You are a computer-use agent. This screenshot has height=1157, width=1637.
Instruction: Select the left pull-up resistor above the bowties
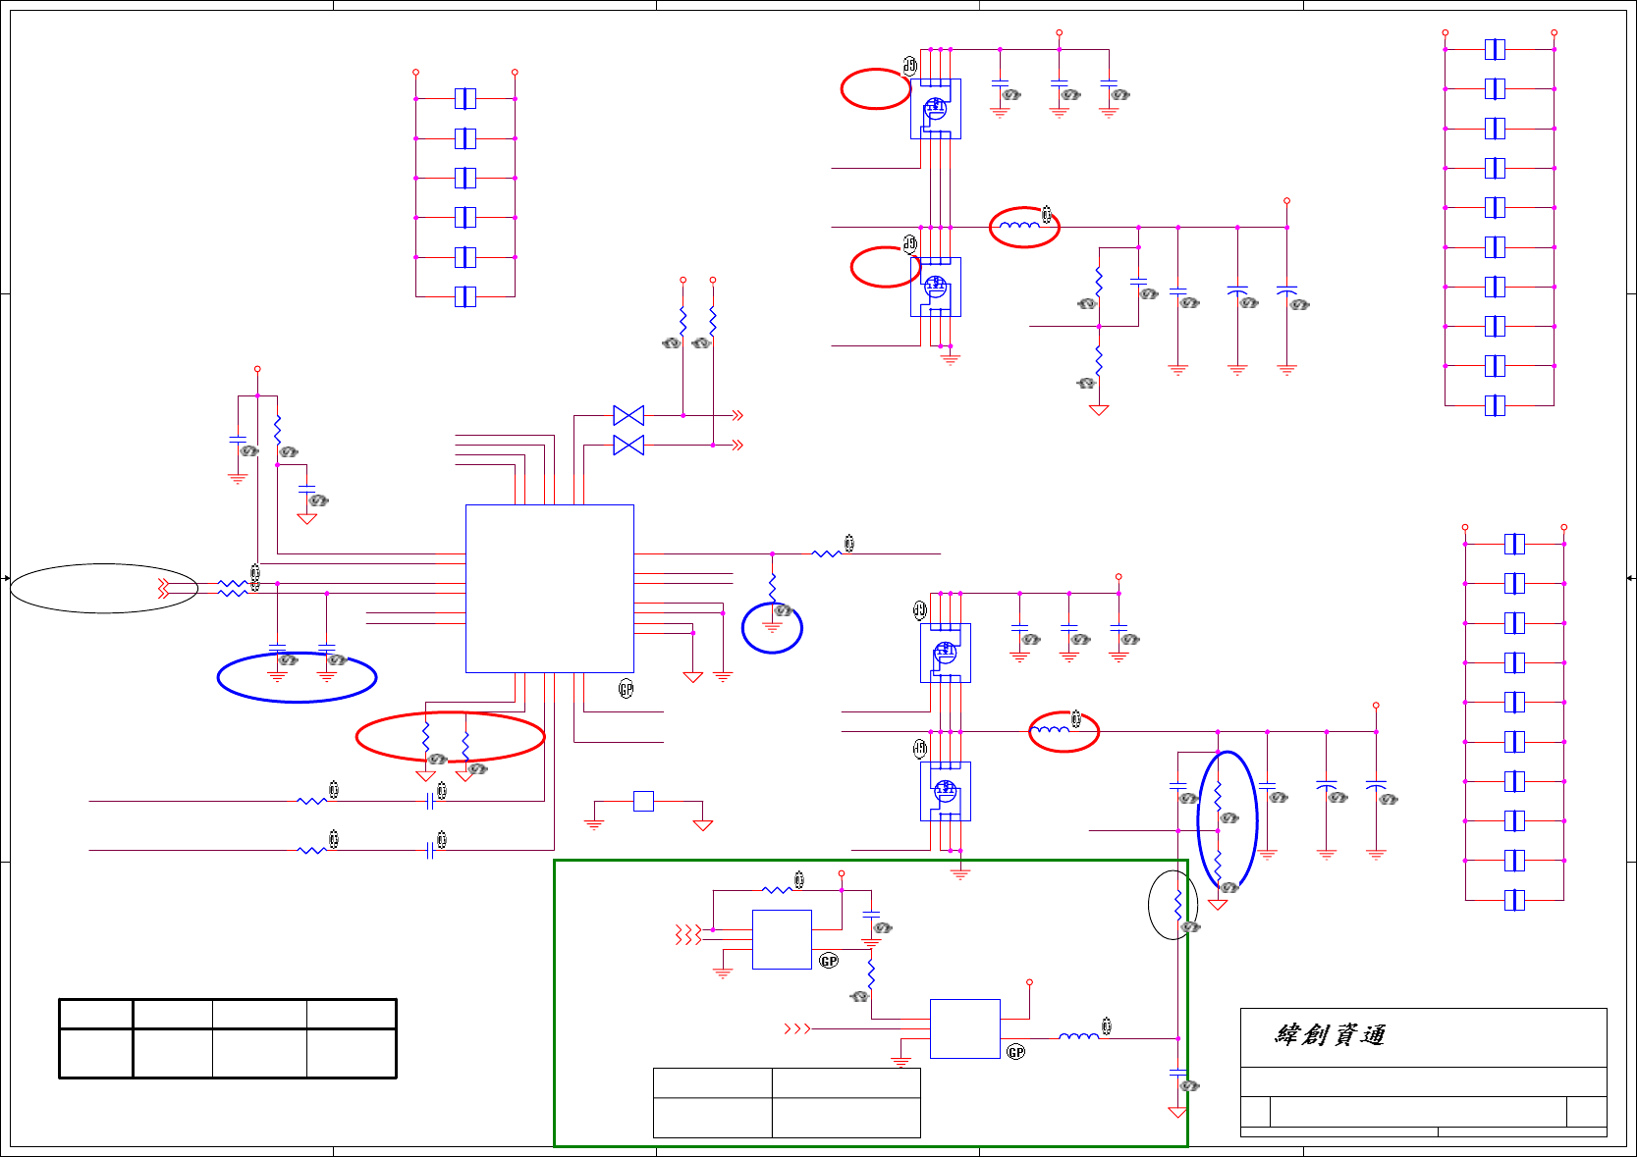pos(683,322)
